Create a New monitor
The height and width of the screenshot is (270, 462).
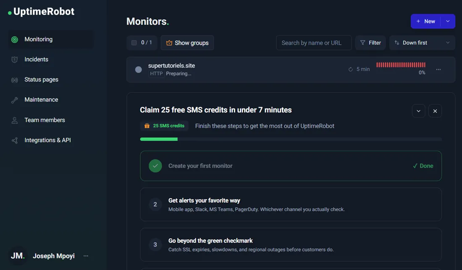click(x=425, y=21)
